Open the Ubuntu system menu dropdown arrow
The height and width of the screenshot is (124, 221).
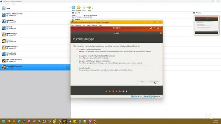point(160,28)
